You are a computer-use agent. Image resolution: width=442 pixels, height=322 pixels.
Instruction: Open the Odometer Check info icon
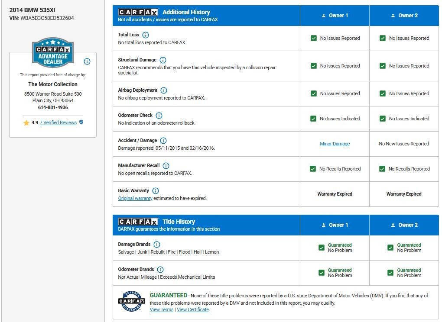159,116
